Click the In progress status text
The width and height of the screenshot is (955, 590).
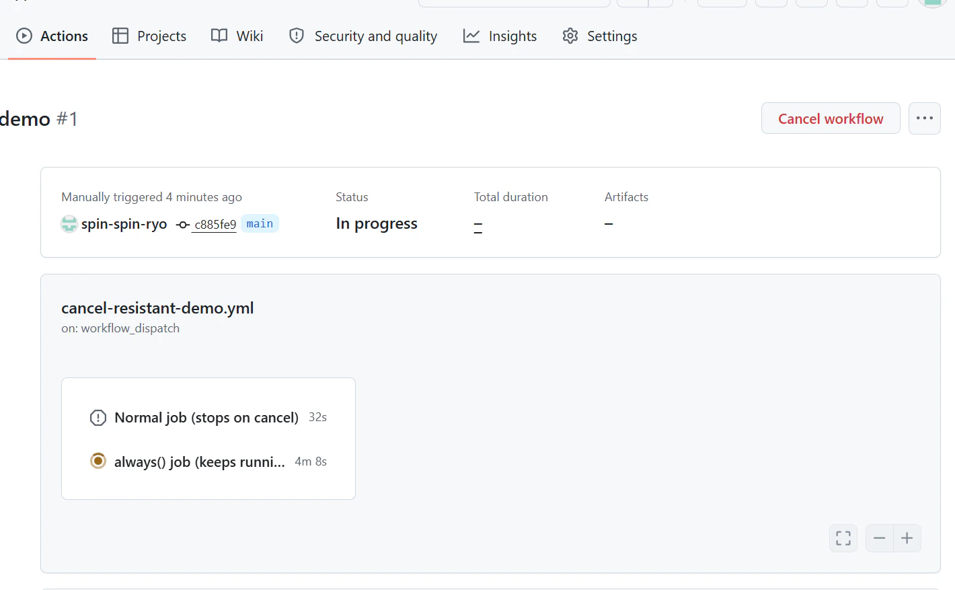click(377, 224)
